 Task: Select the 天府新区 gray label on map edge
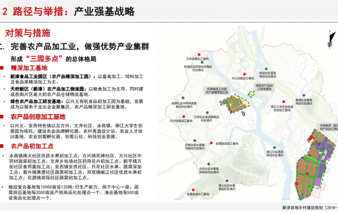[x=328, y=127]
